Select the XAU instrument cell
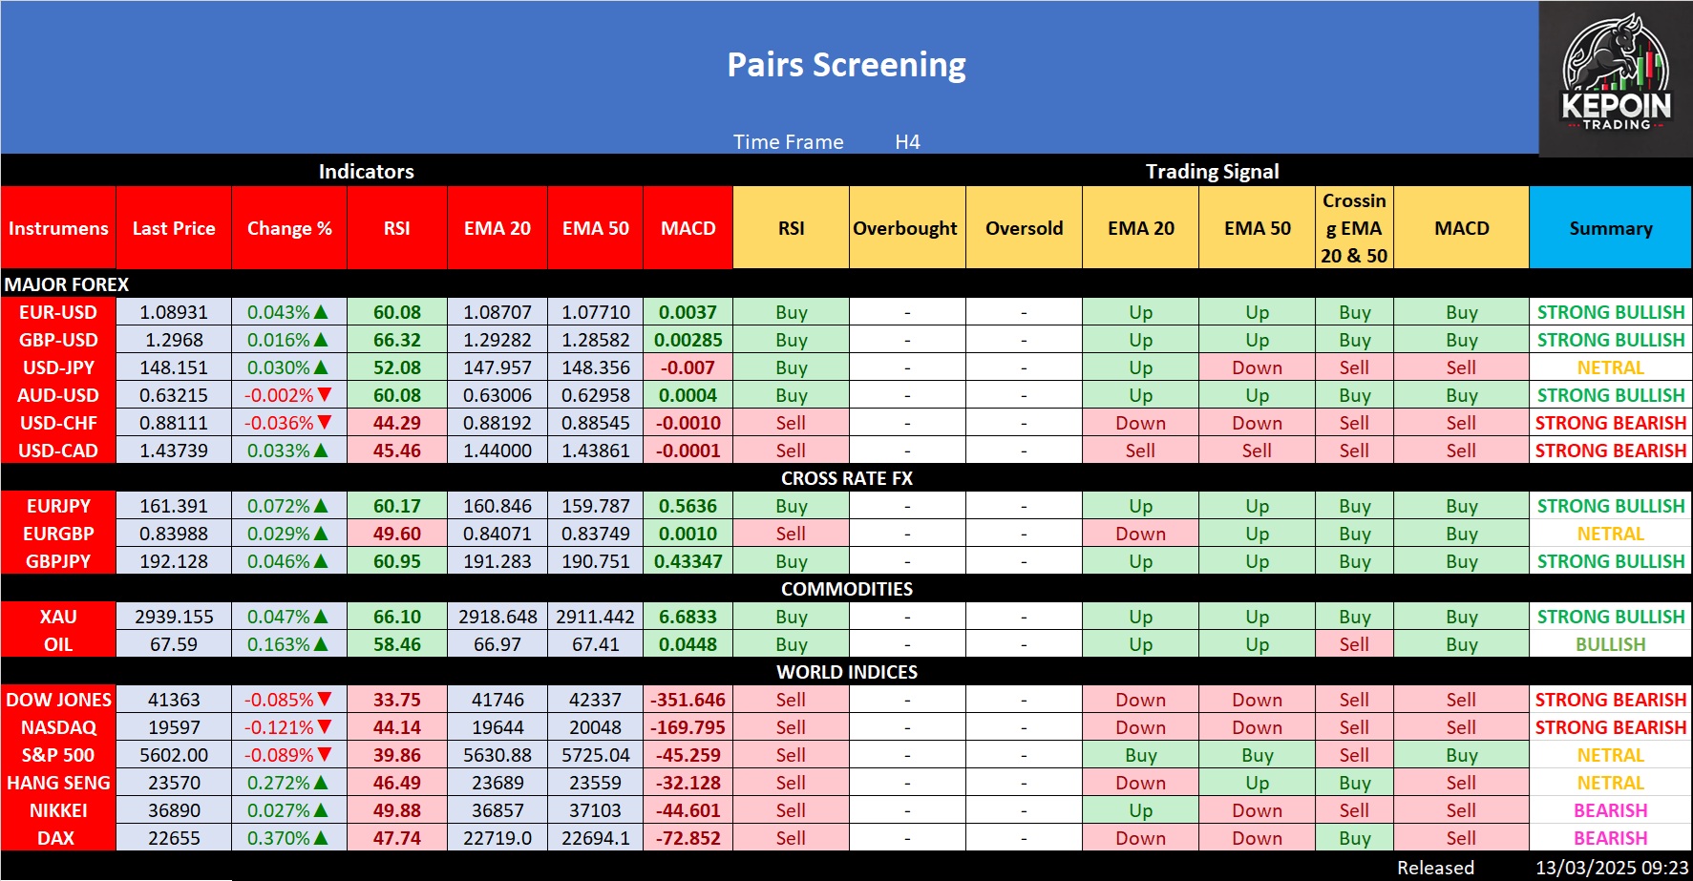The width and height of the screenshot is (1693, 881). [x=58, y=617]
